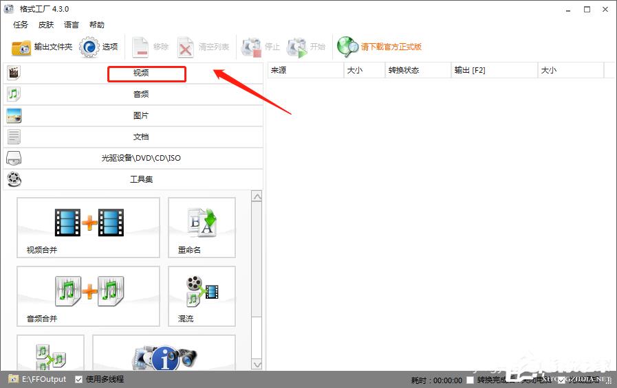Expand the 文档 document category
This screenshot has width=617, height=388.
tap(133, 137)
